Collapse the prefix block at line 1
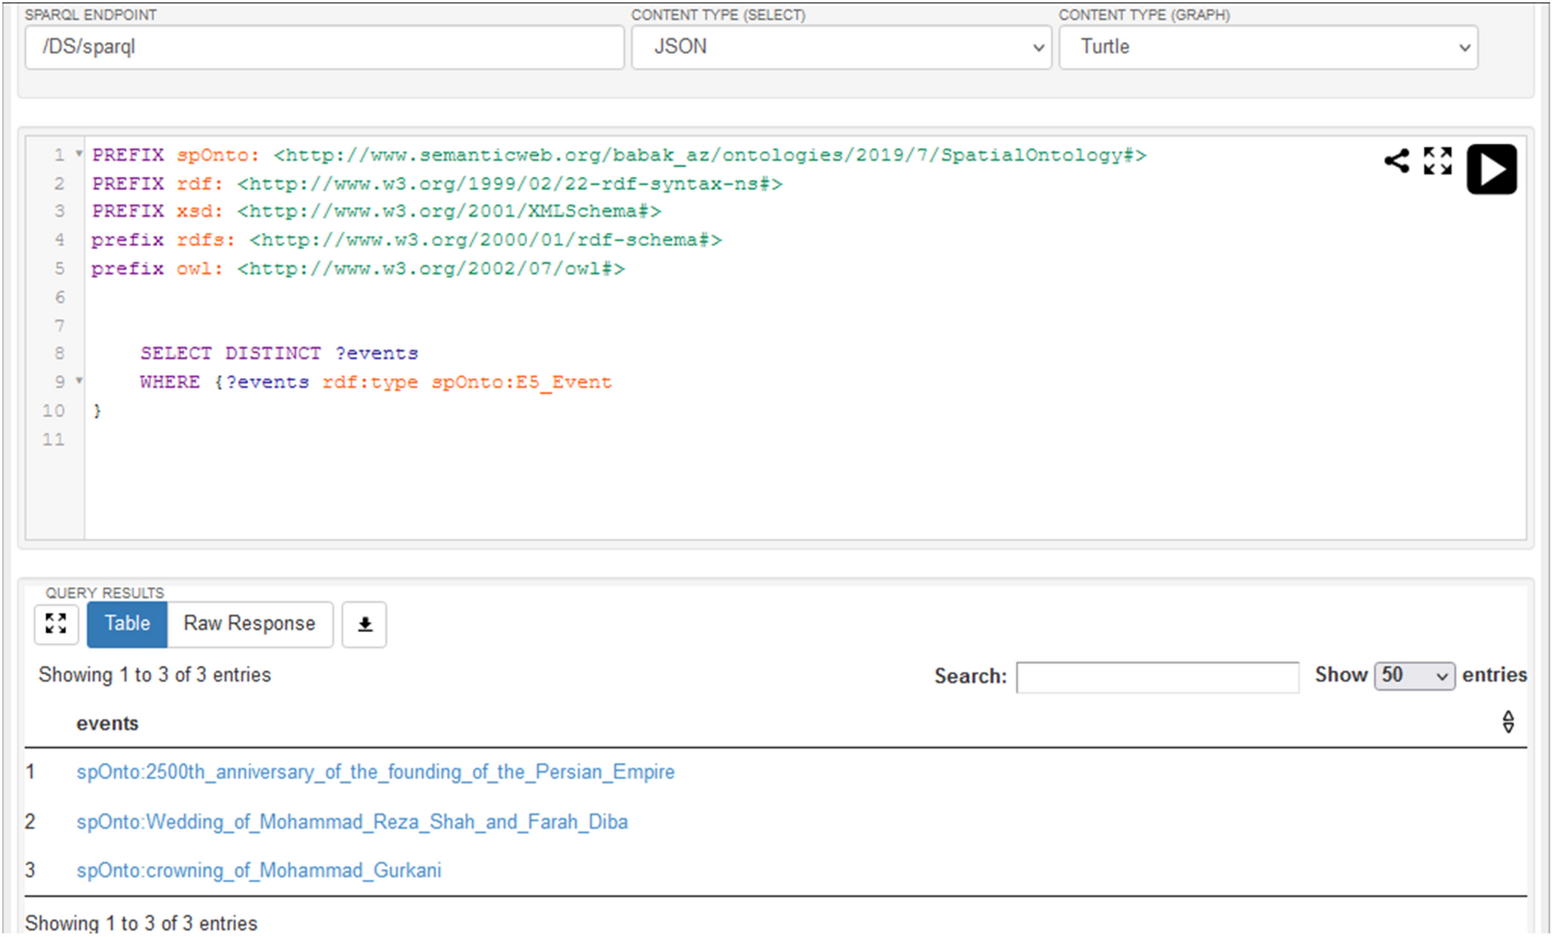The height and width of the screenshot is (937, 1552). [x=79, y=153]
